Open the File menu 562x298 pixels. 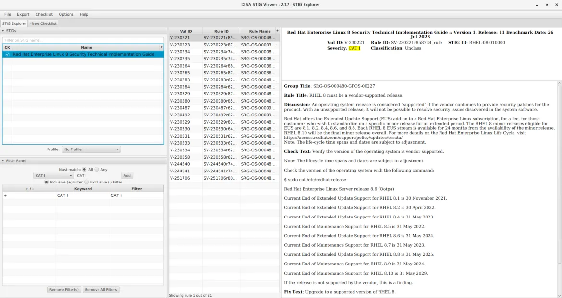point(7,14)
